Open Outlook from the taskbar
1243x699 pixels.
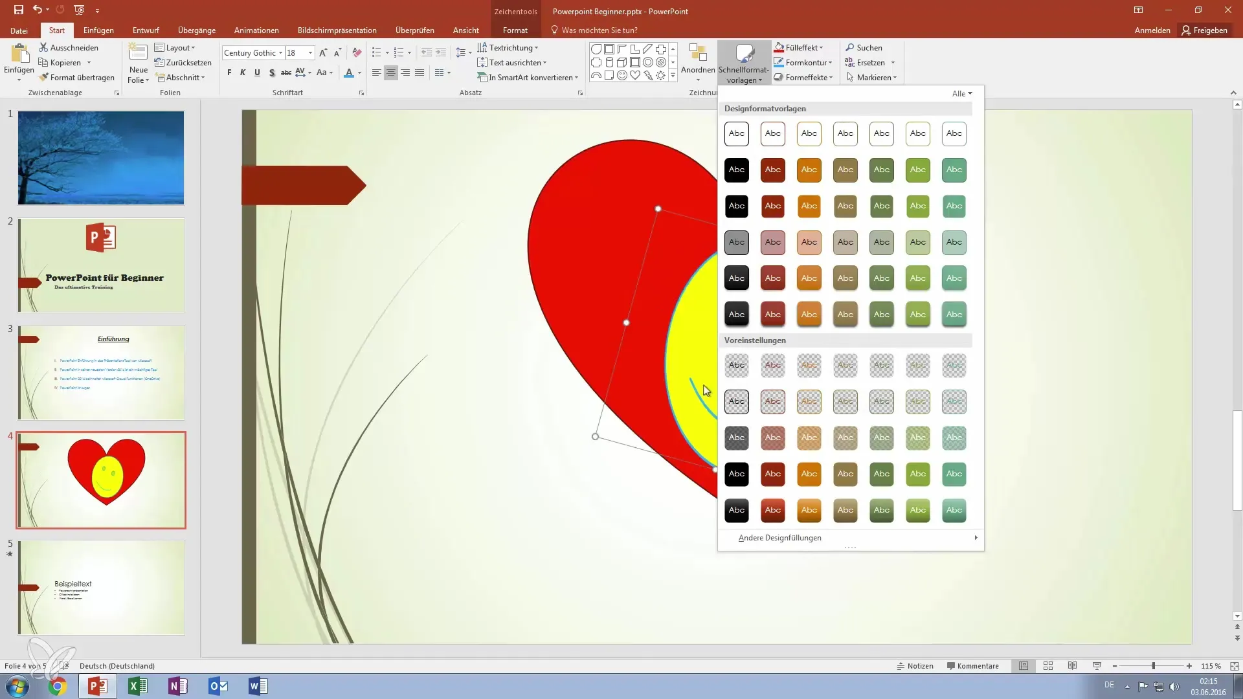218,686
